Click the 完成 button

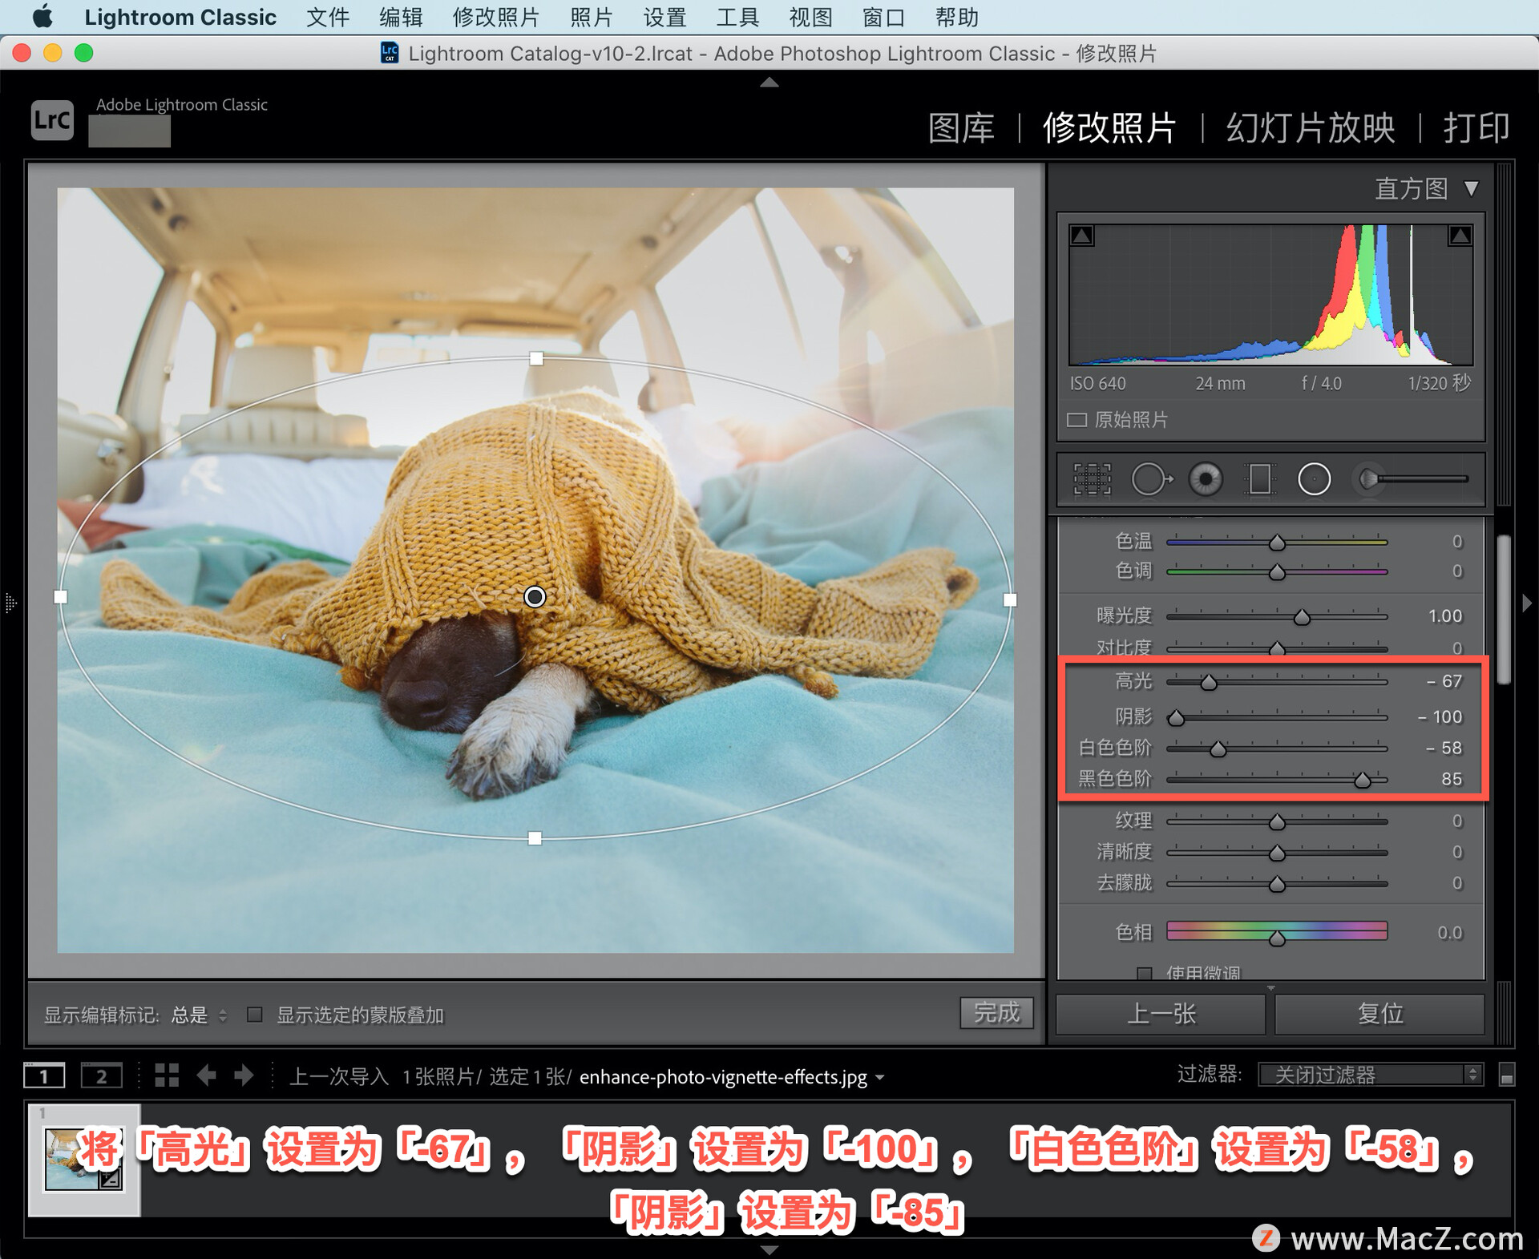[996, 1013]
